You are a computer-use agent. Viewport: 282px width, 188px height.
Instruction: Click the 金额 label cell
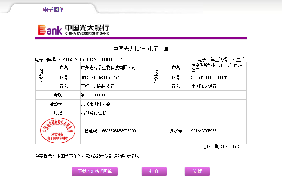[x=58, y=95]
